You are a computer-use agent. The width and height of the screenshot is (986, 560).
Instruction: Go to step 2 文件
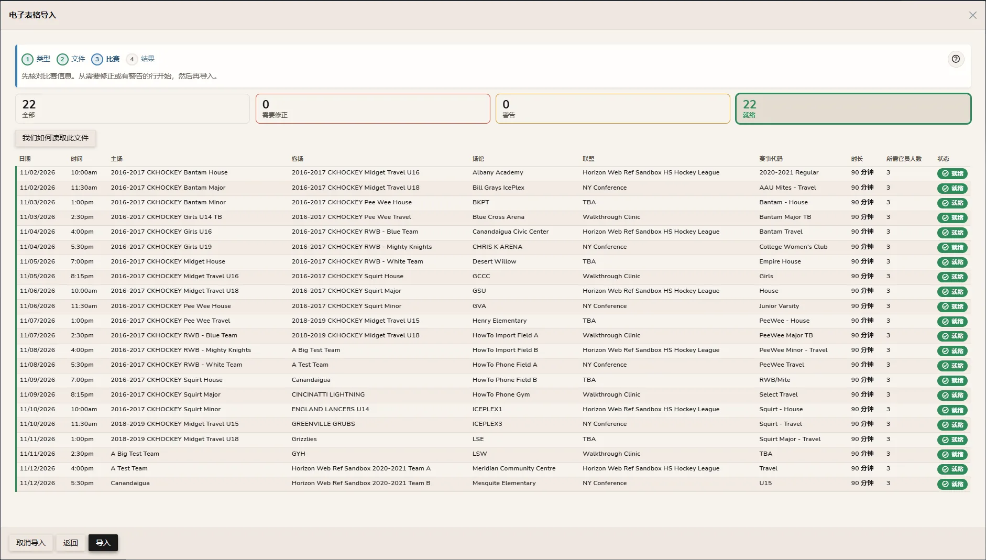(x=71, y=59)
